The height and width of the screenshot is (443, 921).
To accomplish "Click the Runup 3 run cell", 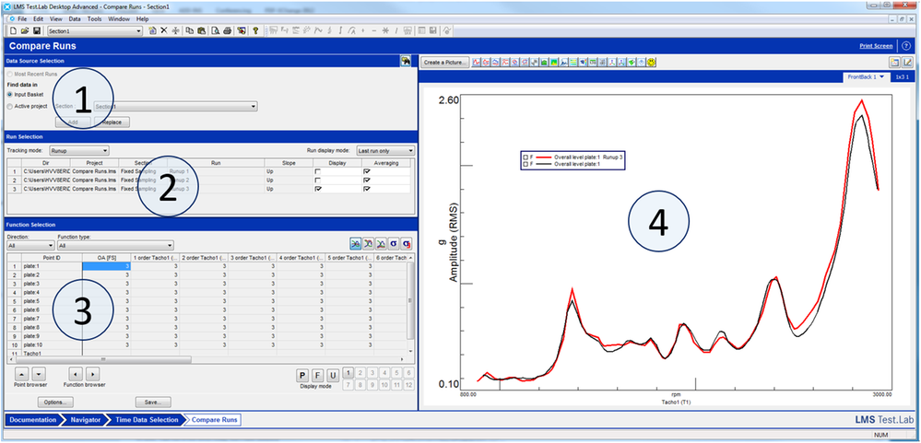I will [x=216, y=189].
